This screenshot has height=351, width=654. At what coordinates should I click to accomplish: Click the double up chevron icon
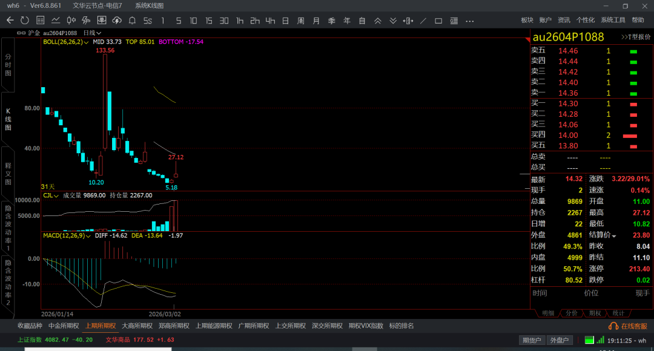pyautogui.click(x=377, y=21)
